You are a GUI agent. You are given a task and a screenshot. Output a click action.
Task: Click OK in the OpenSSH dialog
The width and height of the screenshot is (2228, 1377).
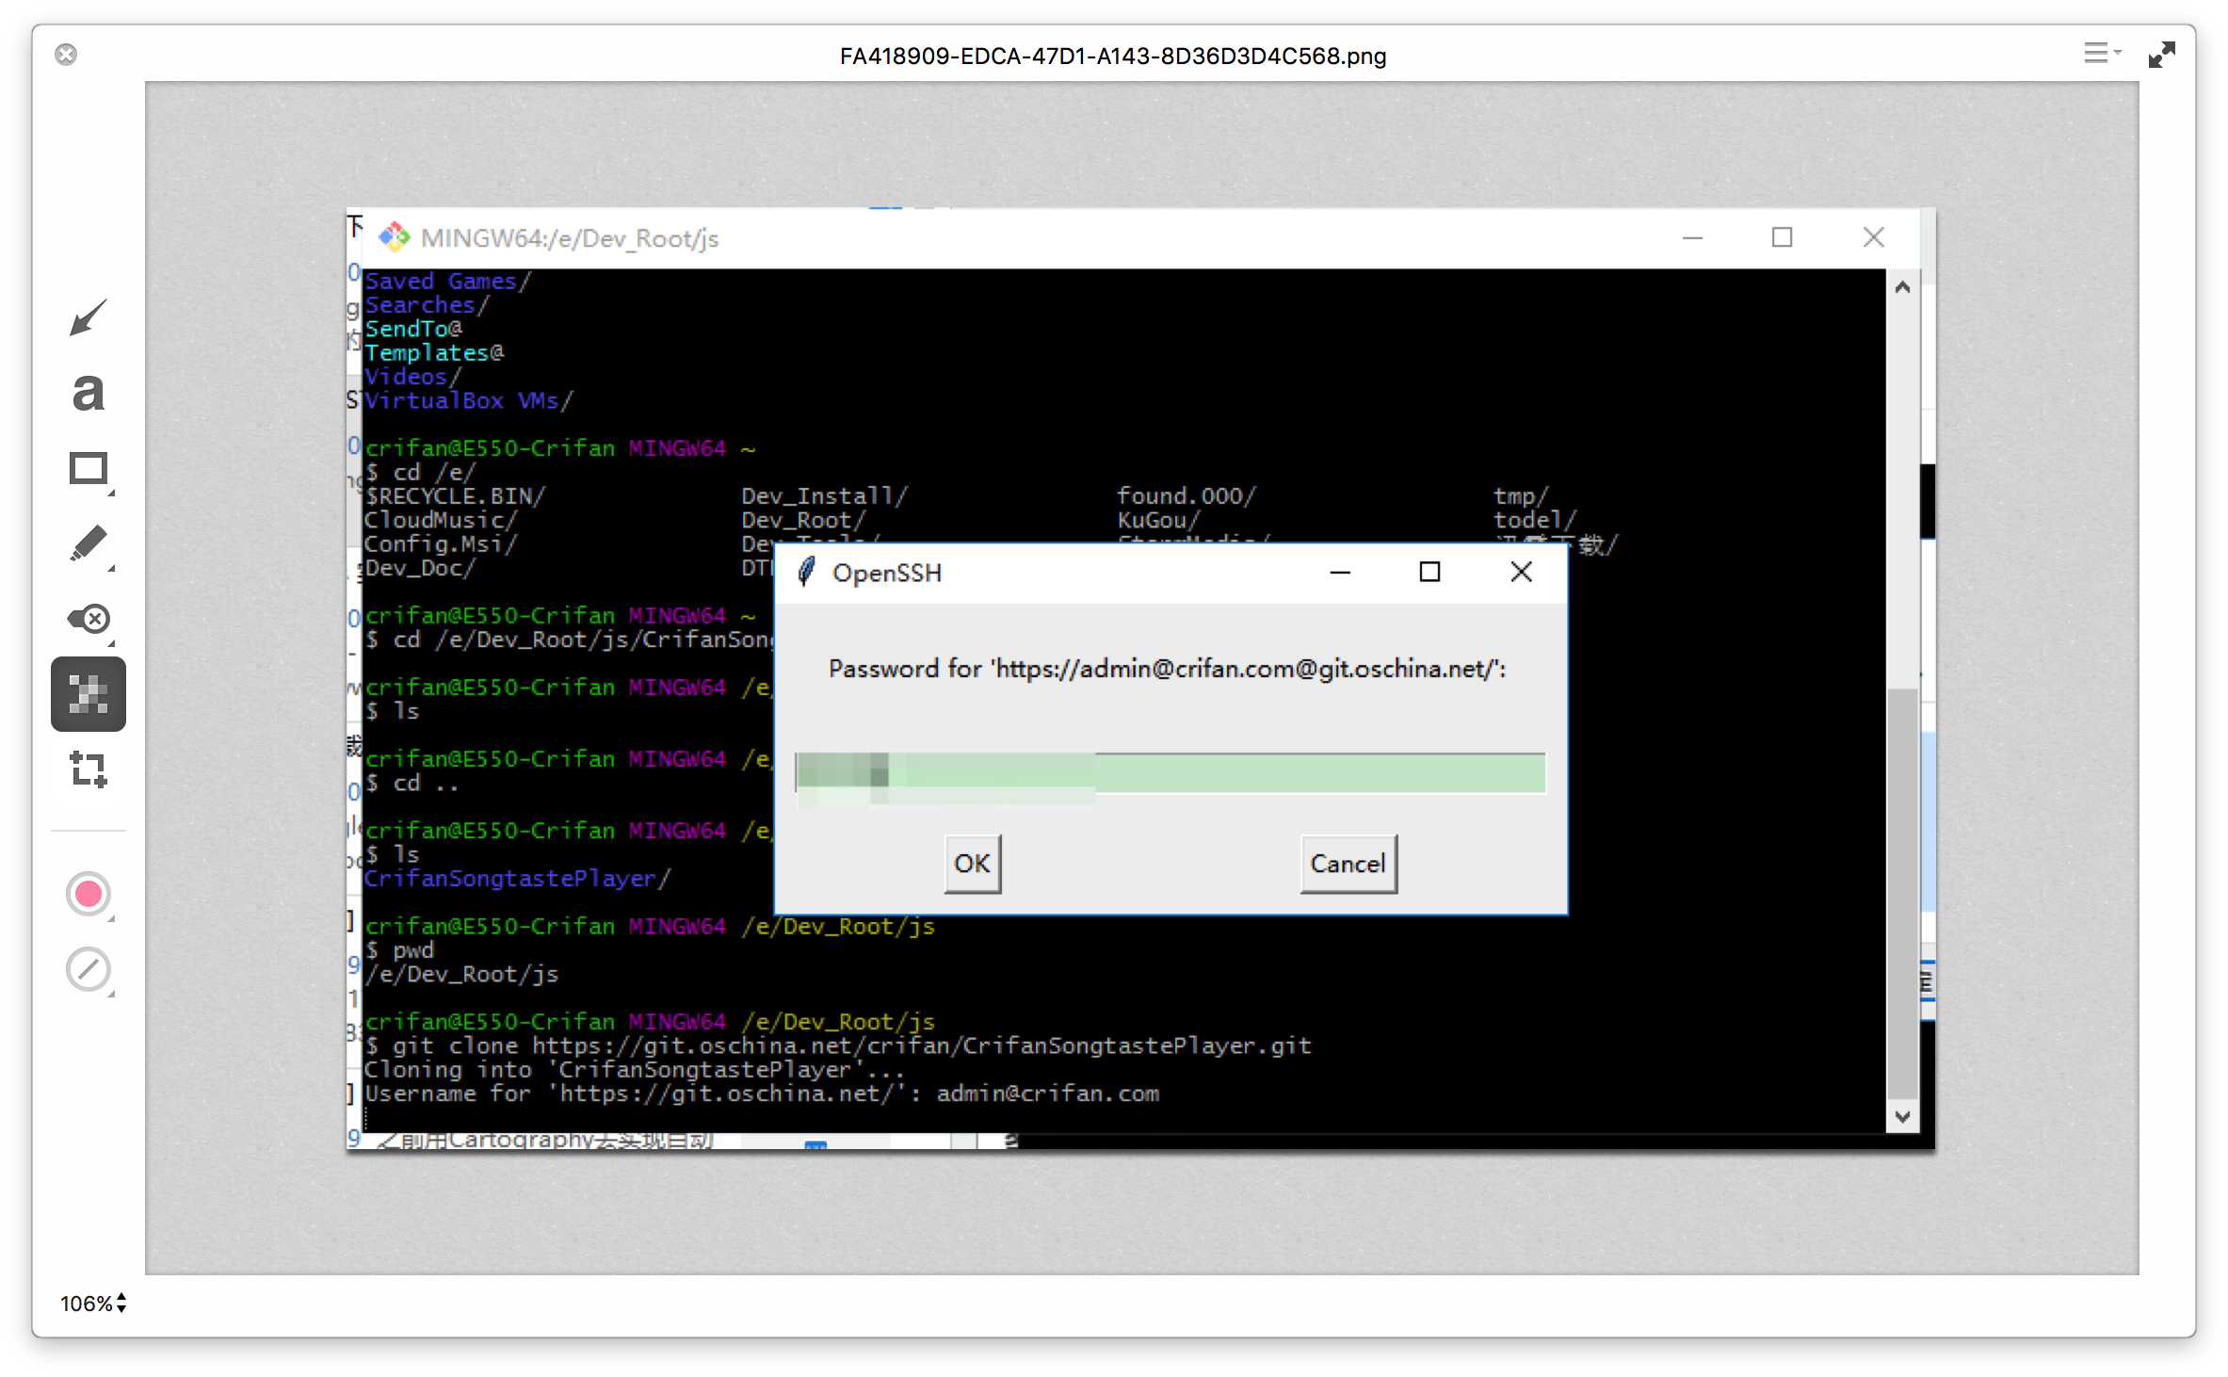tap(972, 864)
